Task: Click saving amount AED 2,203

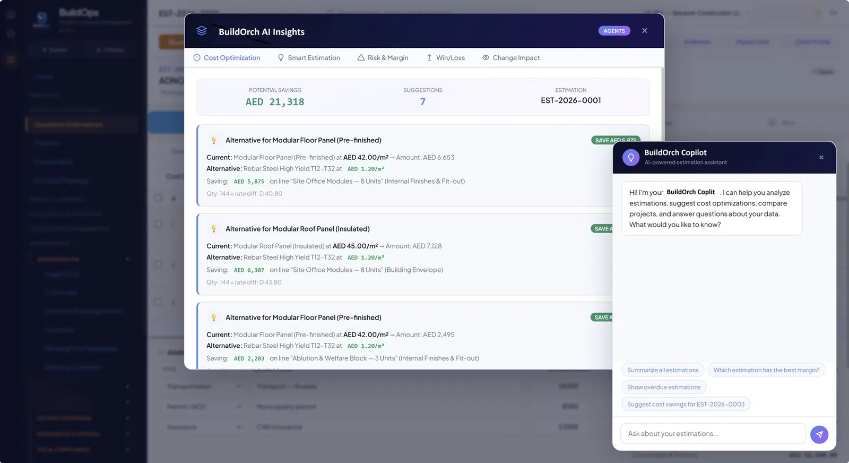Action: (249, 359)
